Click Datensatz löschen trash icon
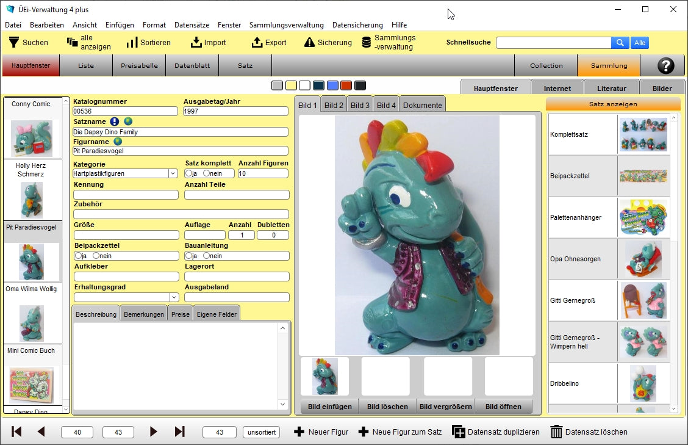688x445 pixels. [556, 432]
